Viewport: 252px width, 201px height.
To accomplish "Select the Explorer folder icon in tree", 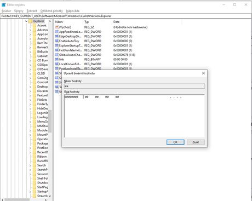I will coord(31,21).
